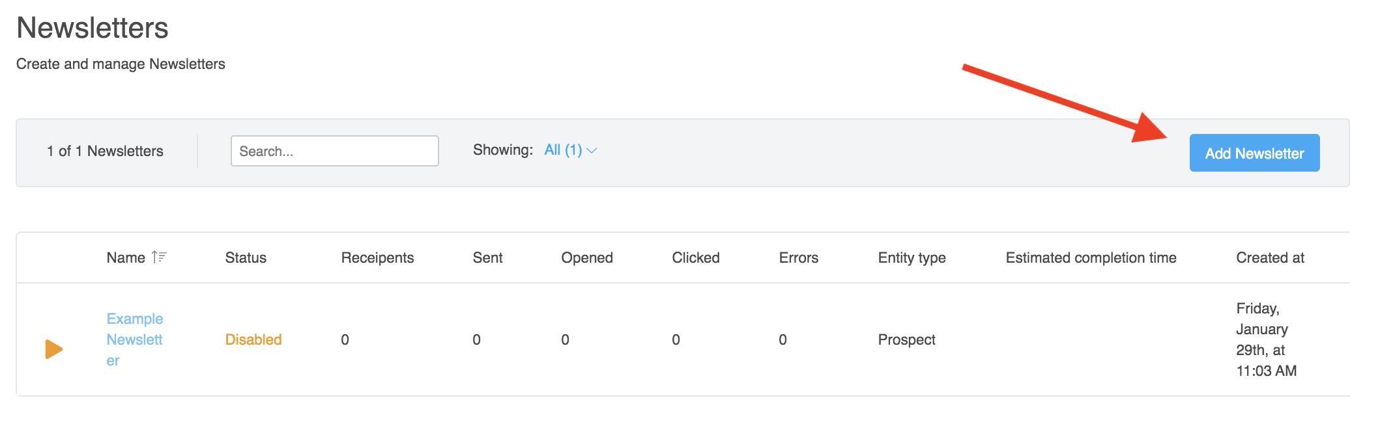1393x424 pixels.
Task: Click the Errors column header
Action: 798,258
